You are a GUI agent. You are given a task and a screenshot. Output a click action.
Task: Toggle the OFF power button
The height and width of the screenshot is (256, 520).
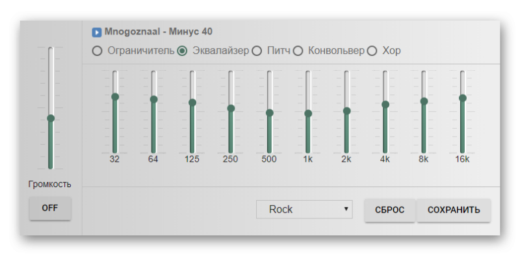pos(50,209)
